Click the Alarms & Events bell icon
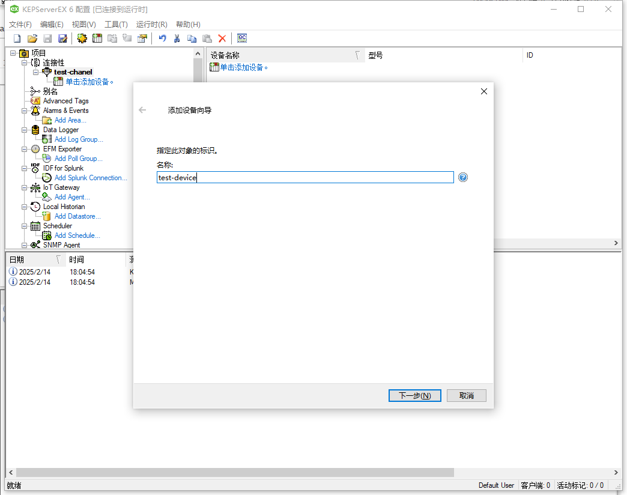627x495 pixels. [x=35, y=111]
